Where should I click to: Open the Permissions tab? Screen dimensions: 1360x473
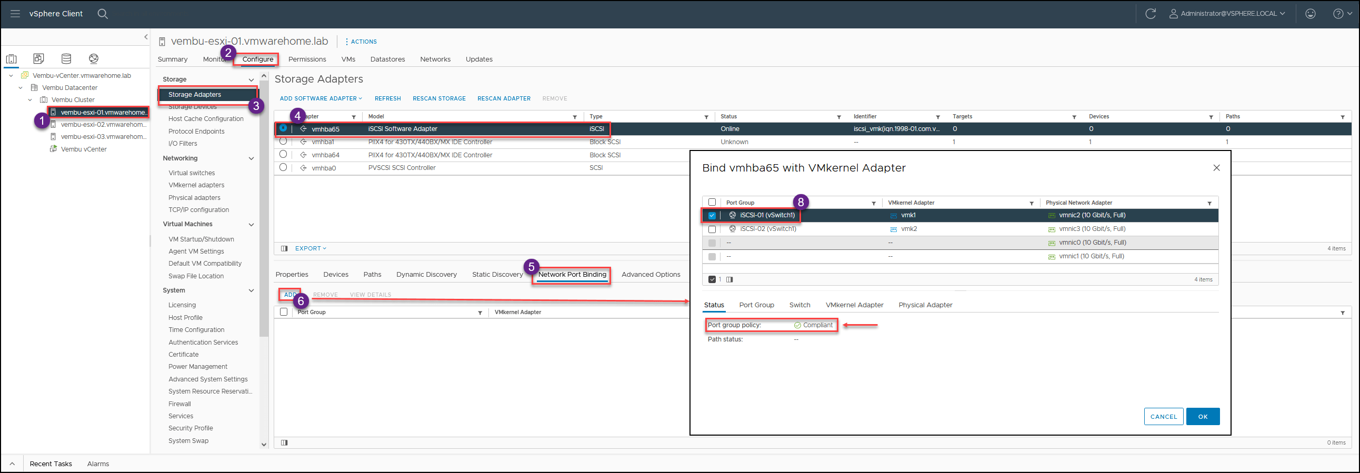click(x=307, y=59)
